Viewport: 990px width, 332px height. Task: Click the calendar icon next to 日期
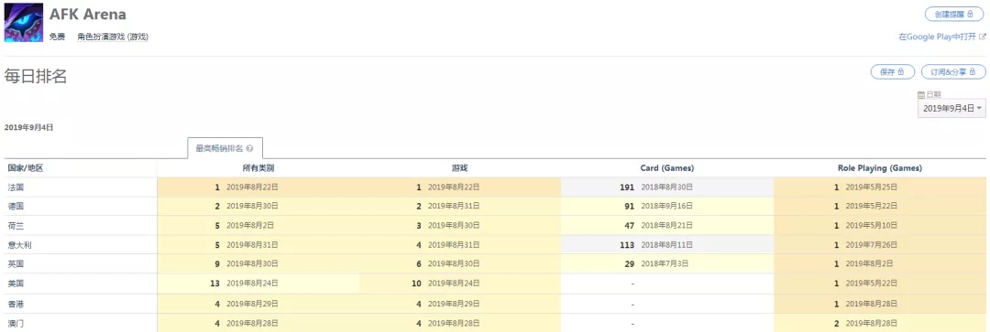[x=921, y=94]
